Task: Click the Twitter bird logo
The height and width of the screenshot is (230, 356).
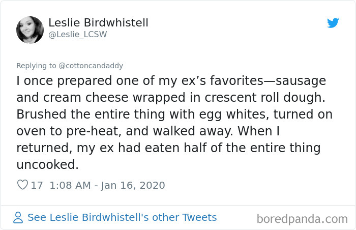Action: pyautogui.click(x=333, y=23)
